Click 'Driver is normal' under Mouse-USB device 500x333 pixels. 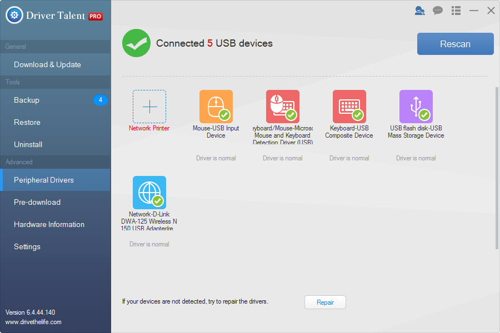tap(216, 158)
